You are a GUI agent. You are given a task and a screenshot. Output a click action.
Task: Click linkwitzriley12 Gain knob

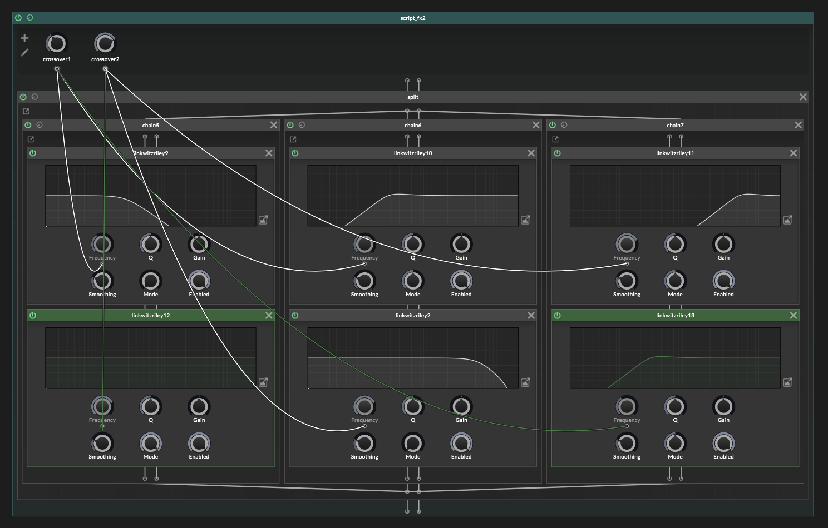199,406
